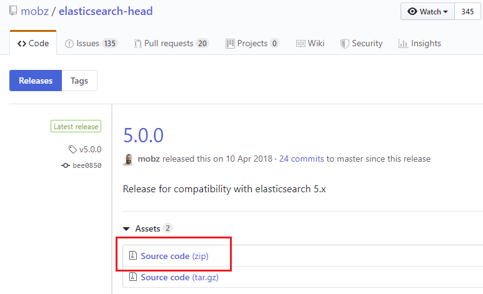This screenshot has width=483, height=294.
Task: Switch to the Code tab
Action: click(x=33, y=43)
